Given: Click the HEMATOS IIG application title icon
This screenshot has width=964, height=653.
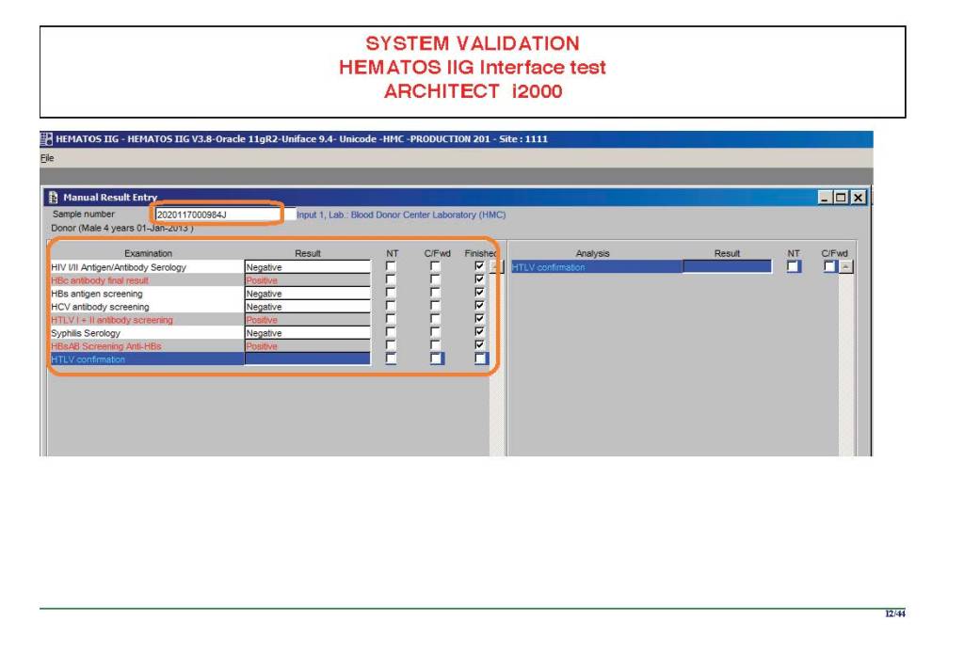Looking at the screenshot, I should tap(46, 139).
